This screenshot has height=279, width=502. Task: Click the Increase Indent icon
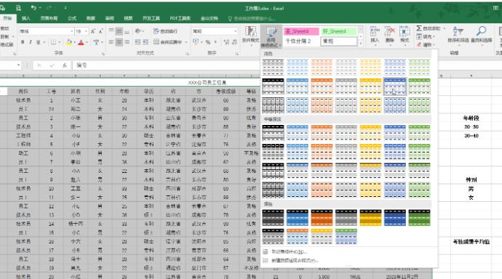(x=146, y=42)
